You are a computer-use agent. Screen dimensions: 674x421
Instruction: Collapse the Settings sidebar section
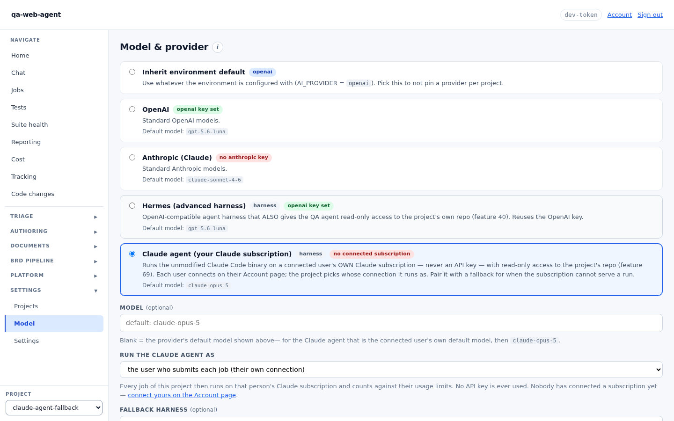pyautogui.click(x=54, y=290)
